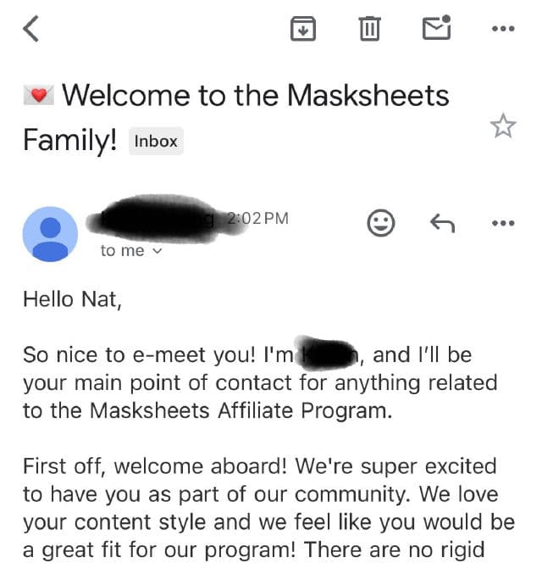Star the Welcome to Maskssheets email
542x563 pixels.
pos(503,126)
